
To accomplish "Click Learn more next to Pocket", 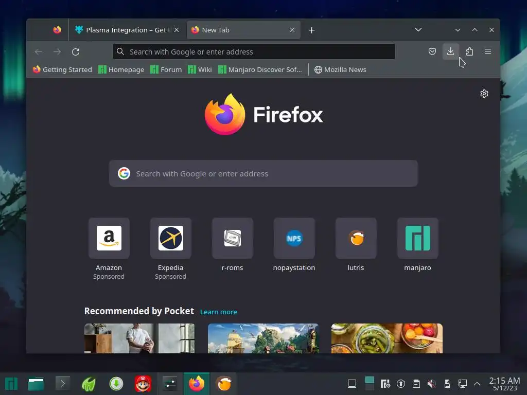I will click(x=218, y=312).
